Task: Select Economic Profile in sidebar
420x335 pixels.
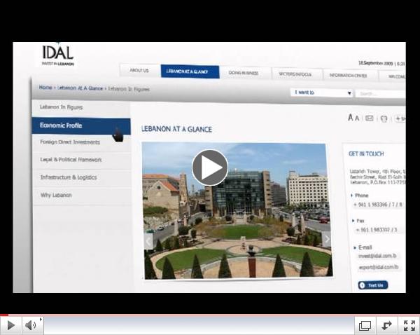Action: click(x=81, y=125)
